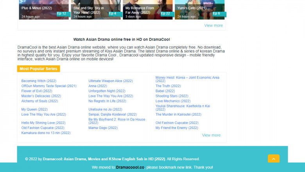Open My Friend the Enemy (2022)

pyautogui.click(x=177, y=128)
